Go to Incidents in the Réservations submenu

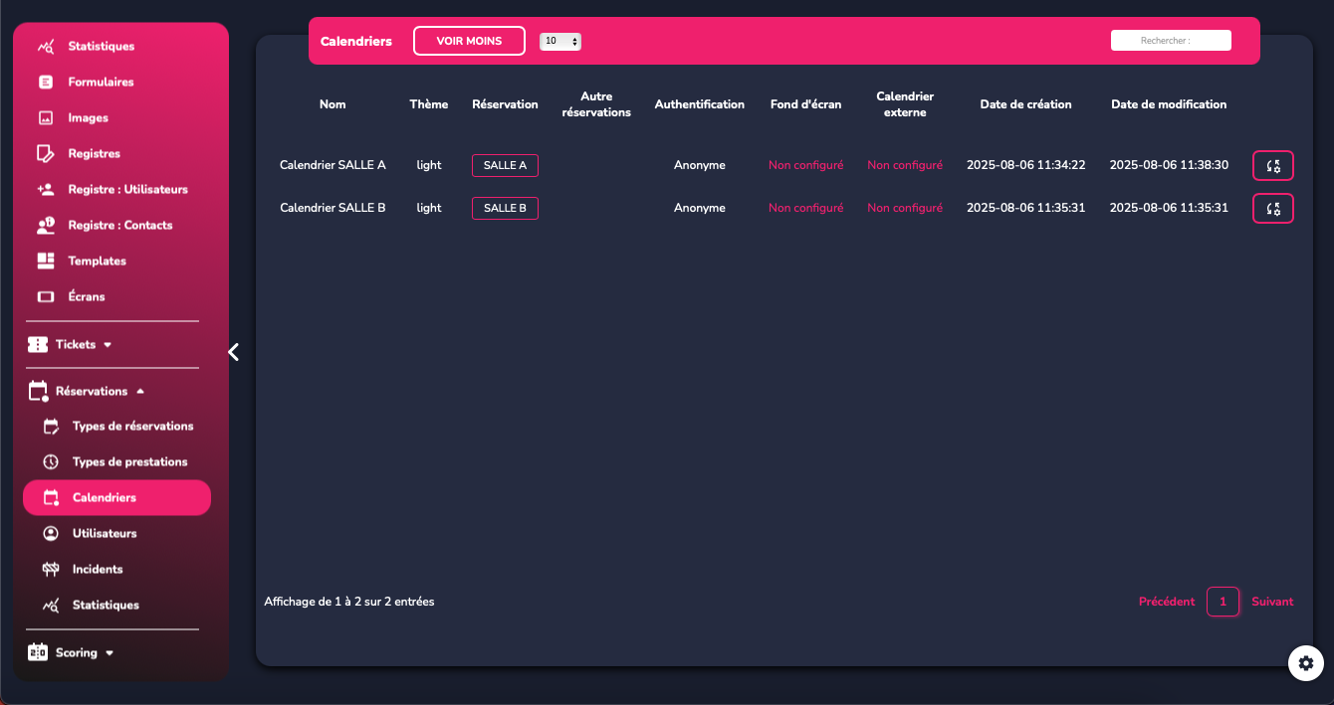coord(98,570)
